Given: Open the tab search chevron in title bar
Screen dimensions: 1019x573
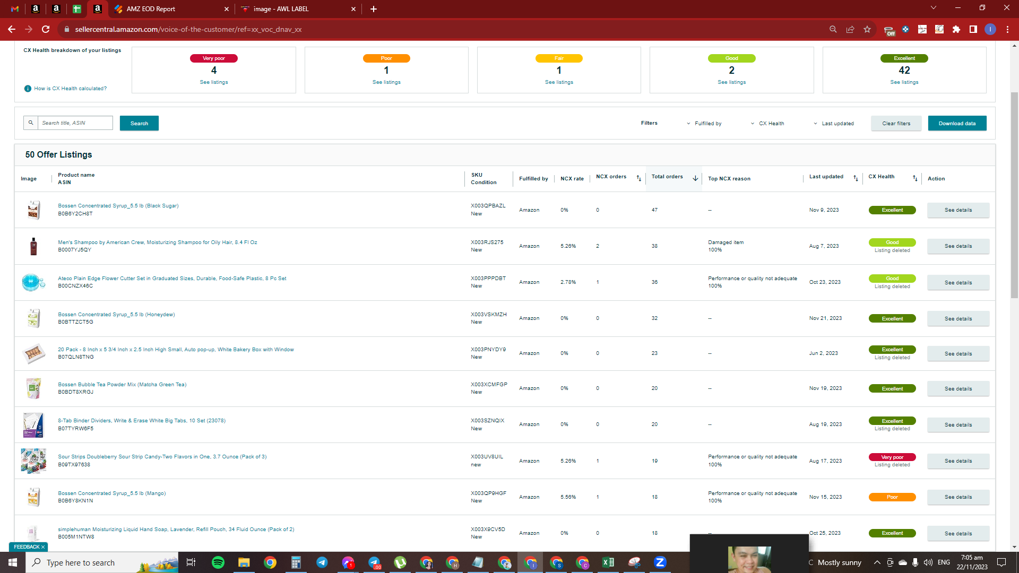Looking at the screenshot, I should [934, 8].
